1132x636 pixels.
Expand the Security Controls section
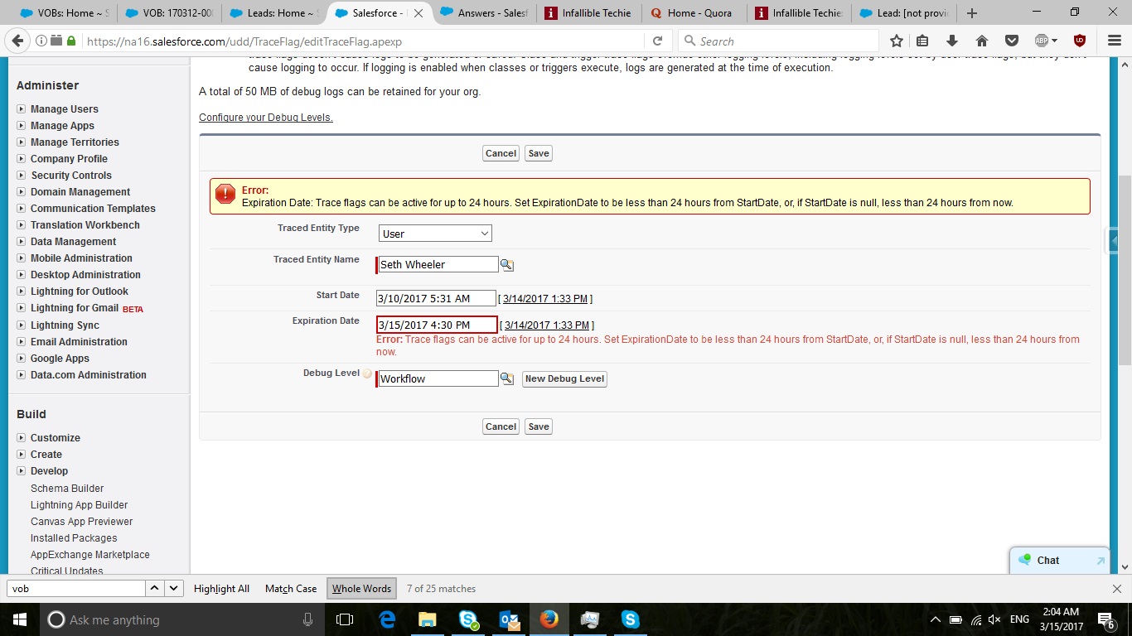click(21, 175)
